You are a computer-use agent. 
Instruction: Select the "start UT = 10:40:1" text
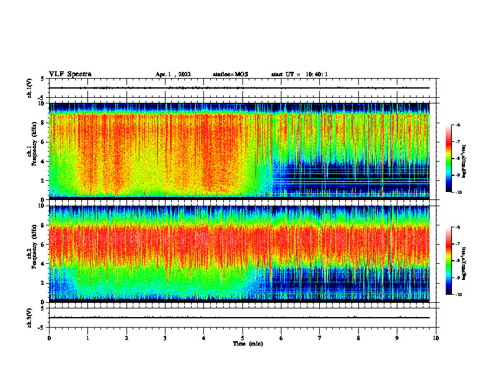pos(299,74)
